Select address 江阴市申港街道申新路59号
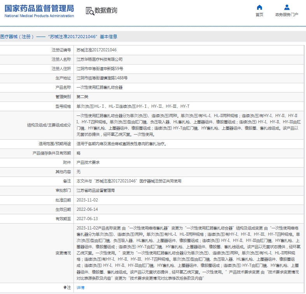Screen dimensions: 306x294 click(x=100, y=69)
